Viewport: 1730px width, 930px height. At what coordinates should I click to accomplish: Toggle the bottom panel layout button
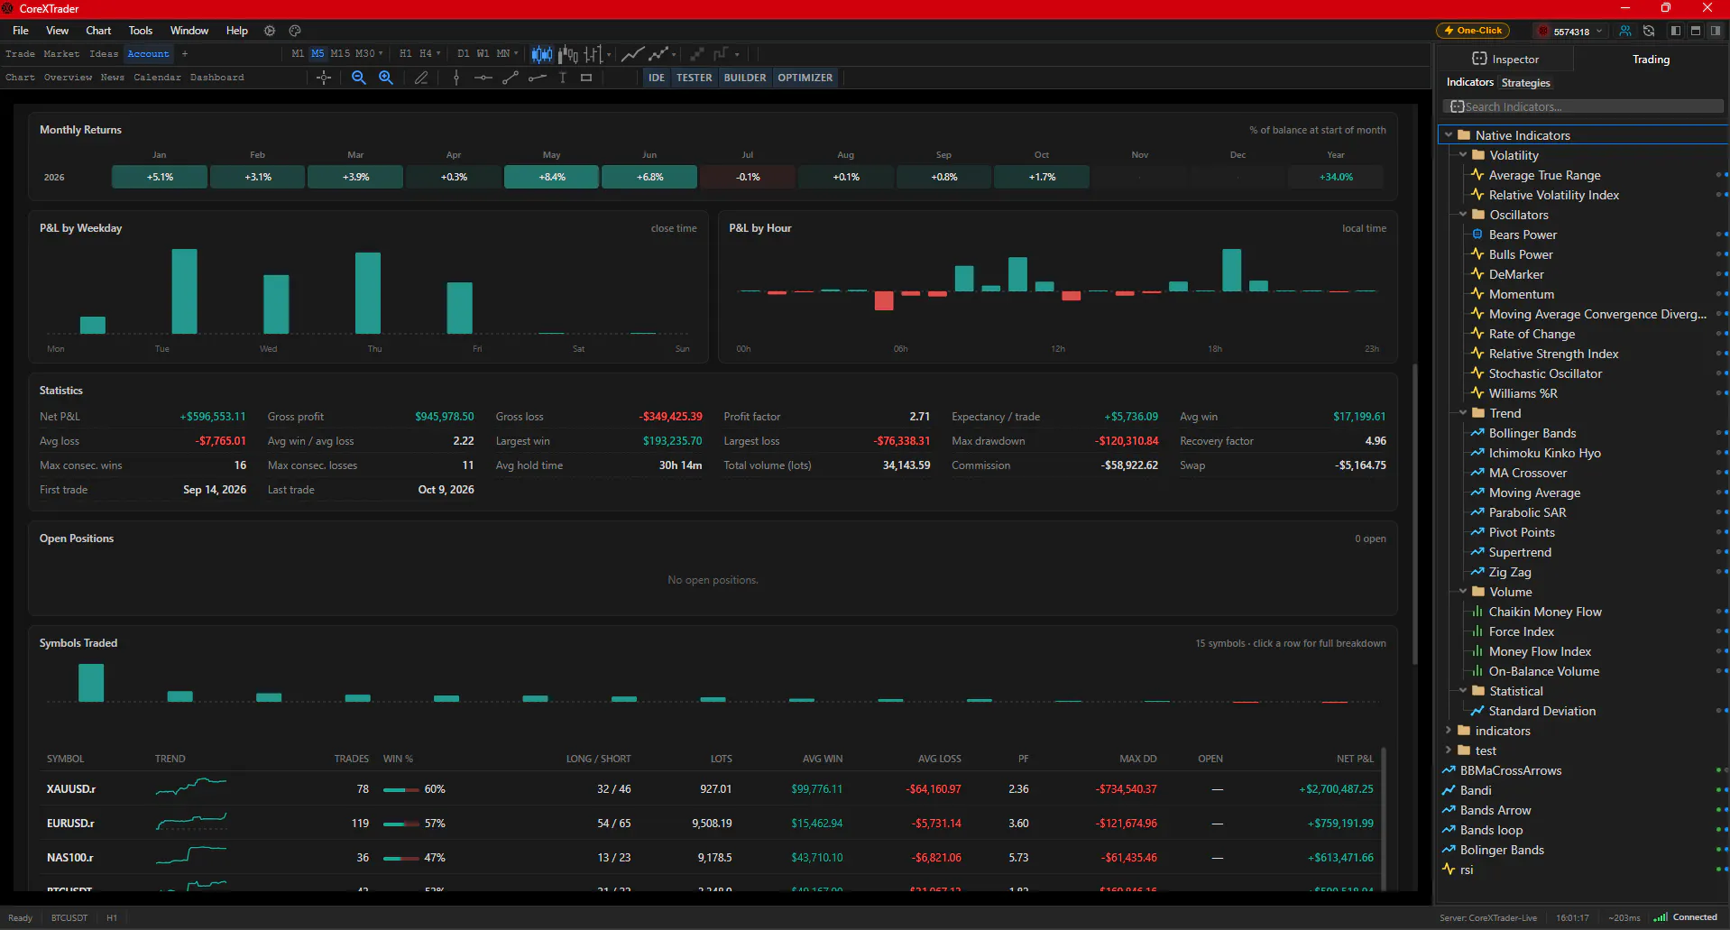click(x=1696, y=31)
